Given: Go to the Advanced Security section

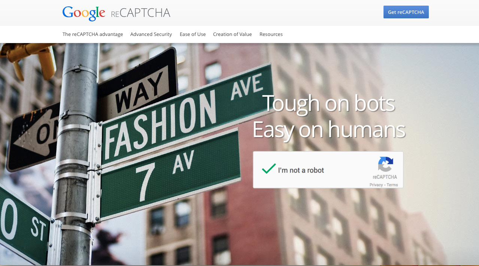Looking at the screenshot, I should (x=151, y=34).
